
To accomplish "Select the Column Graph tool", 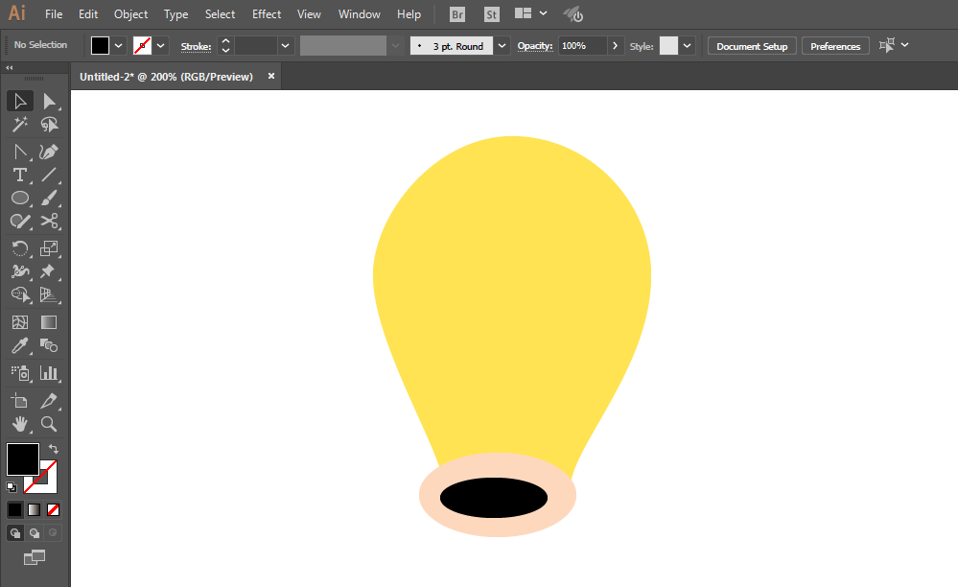I will point(49,372).
